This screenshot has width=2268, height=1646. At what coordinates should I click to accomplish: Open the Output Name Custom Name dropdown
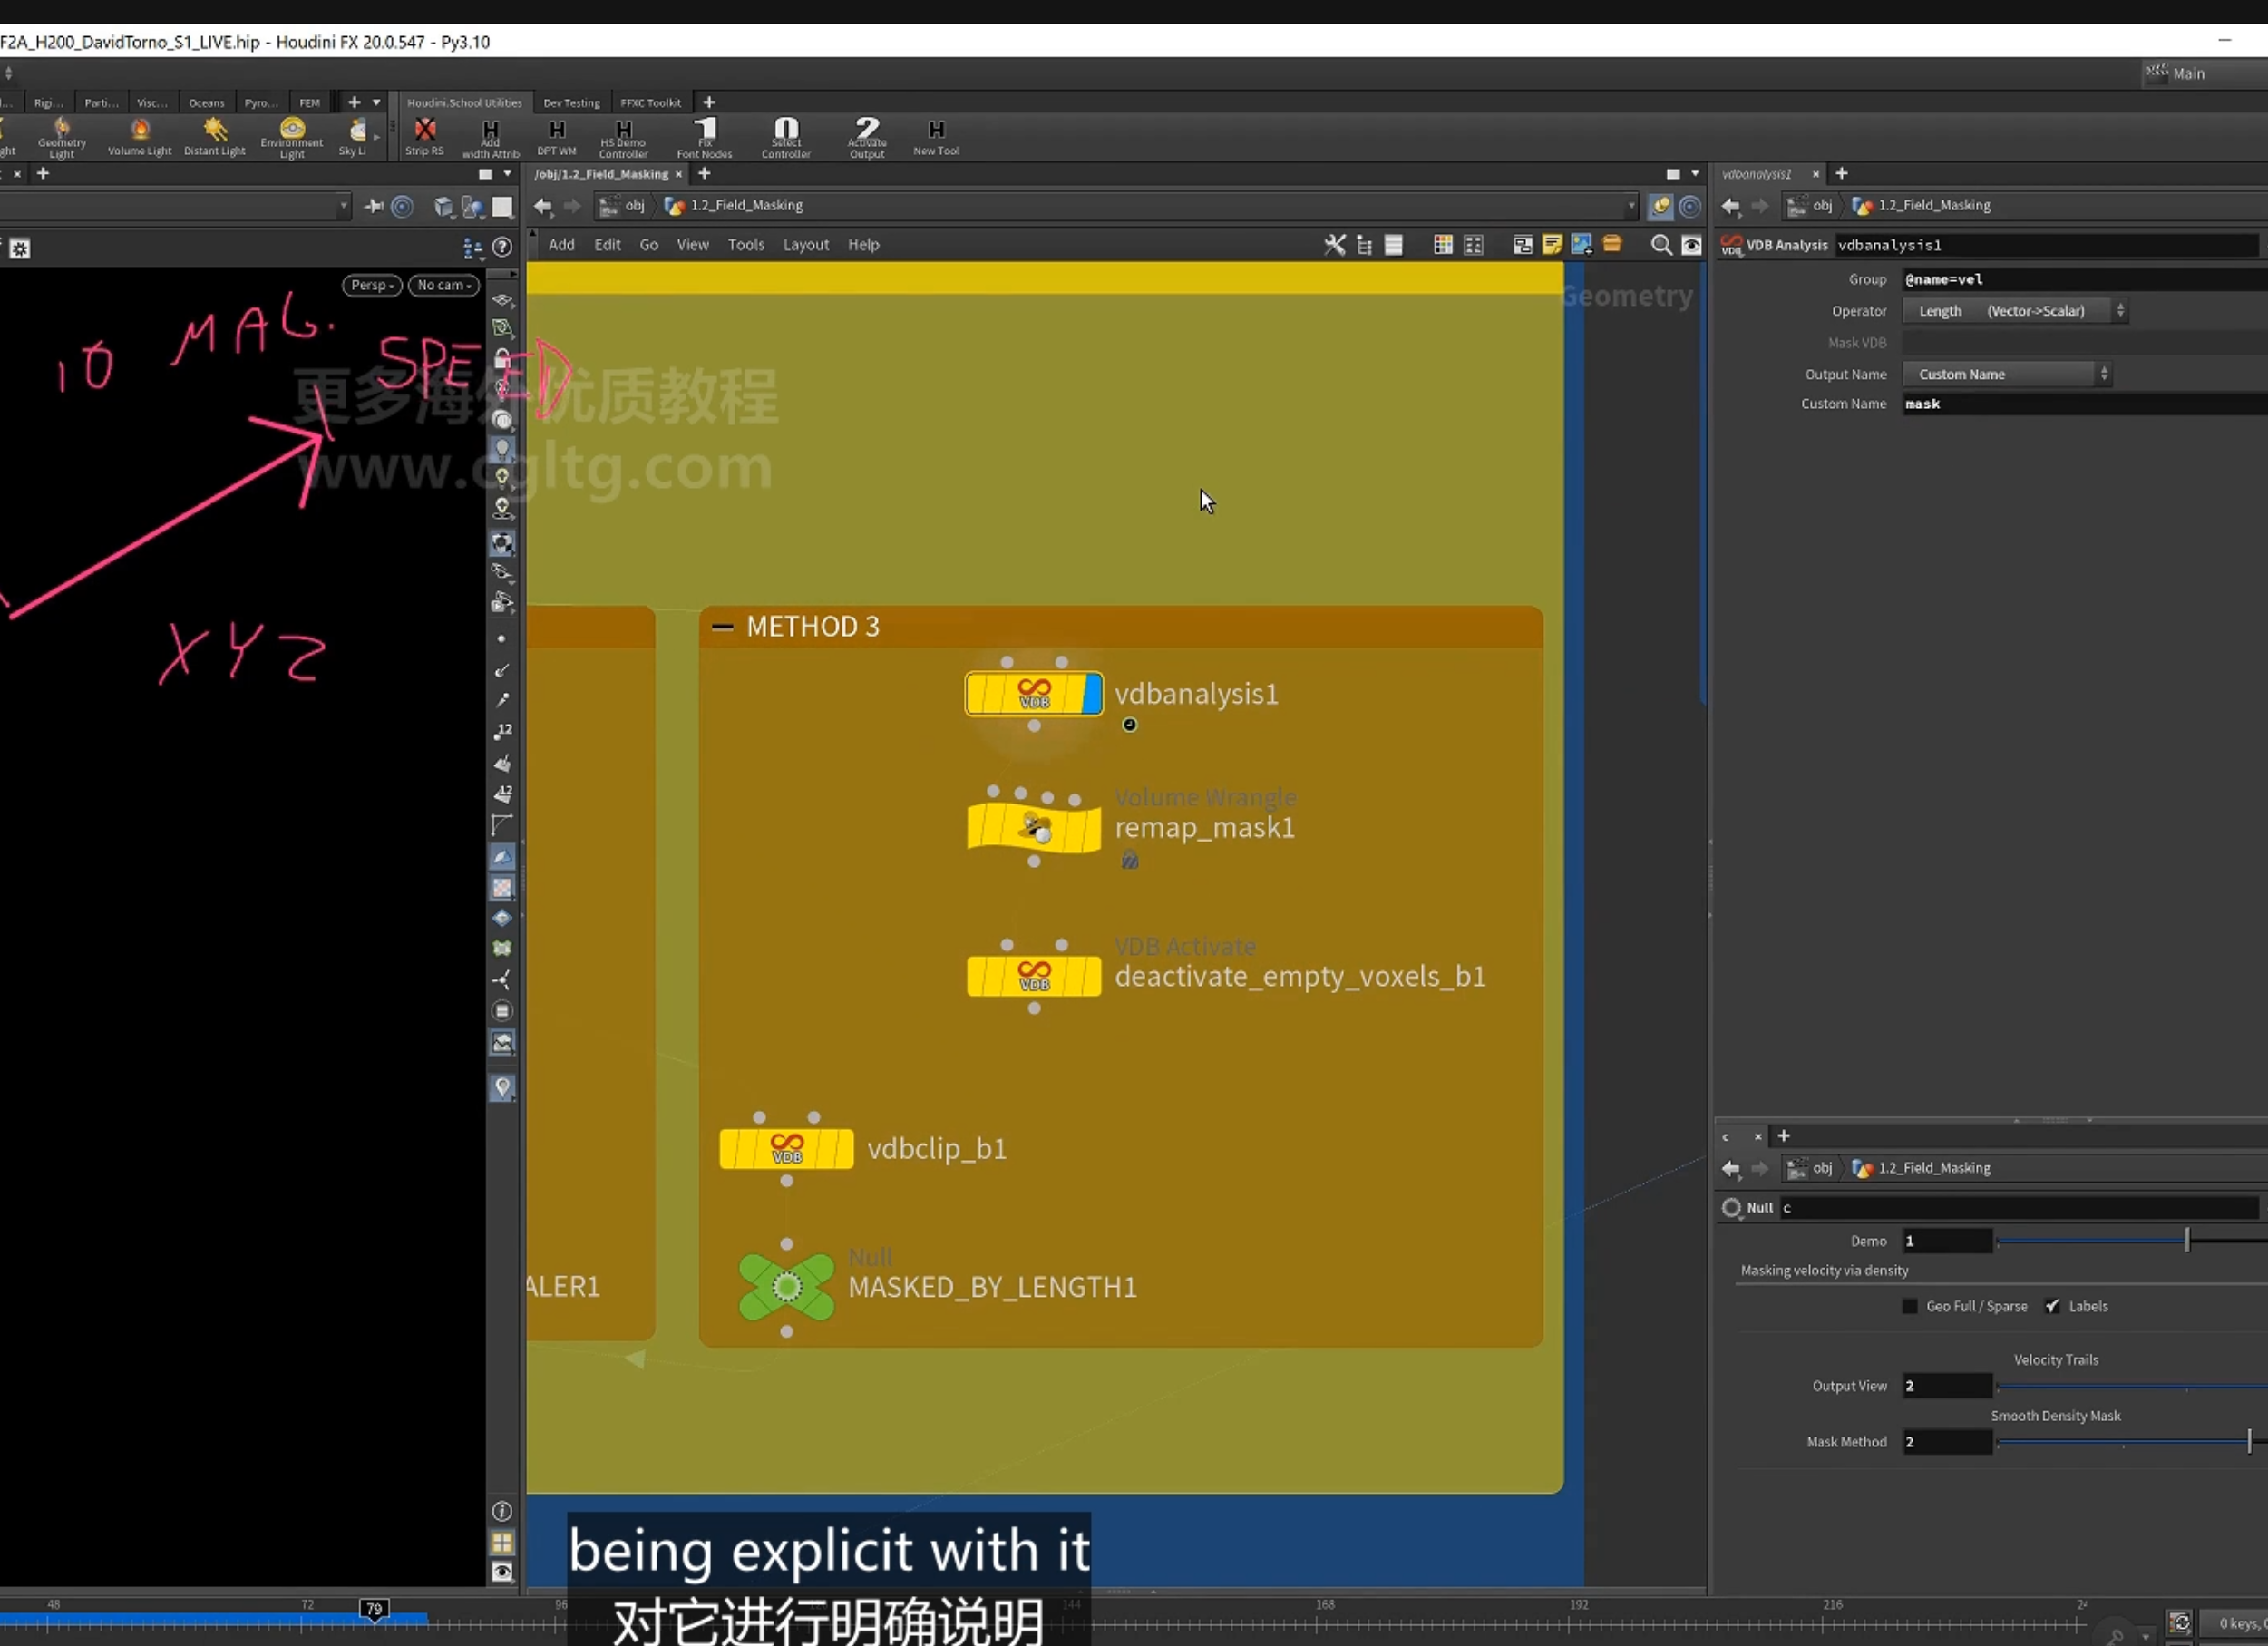pos(2006,374)
